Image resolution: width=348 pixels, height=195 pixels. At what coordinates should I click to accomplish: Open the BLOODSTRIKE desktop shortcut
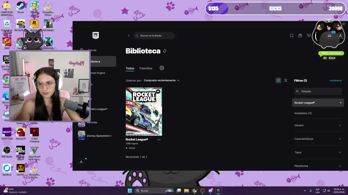(48, 43)
